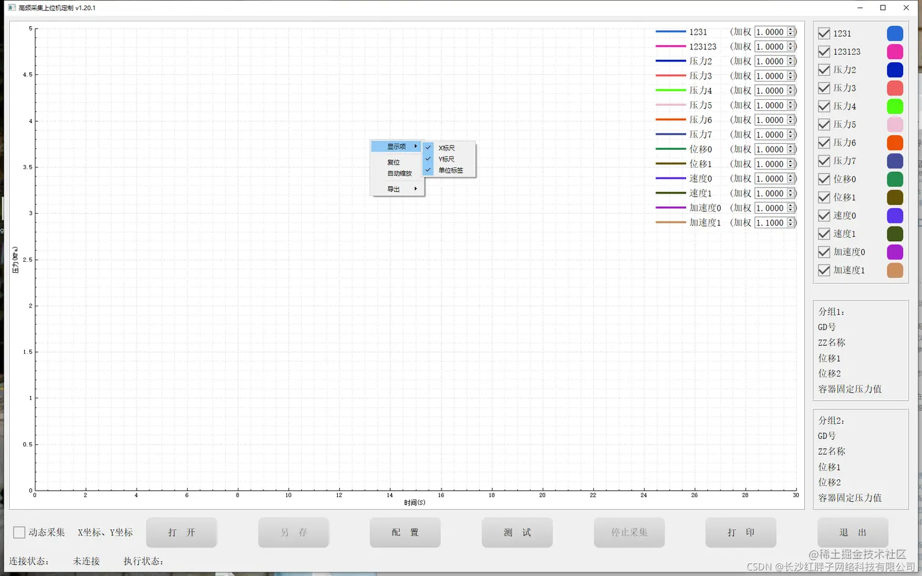Toggle the 速度1 channel checkbox
The height and width of the screenshot is (576, 922).
[x=824, y=234]
